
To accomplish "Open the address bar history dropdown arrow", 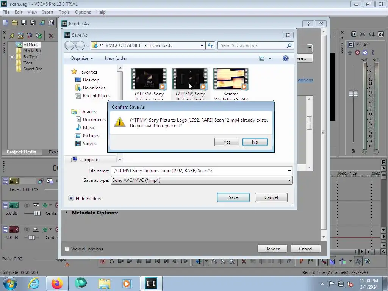I will pyautogui.click(x=202, y=45).
